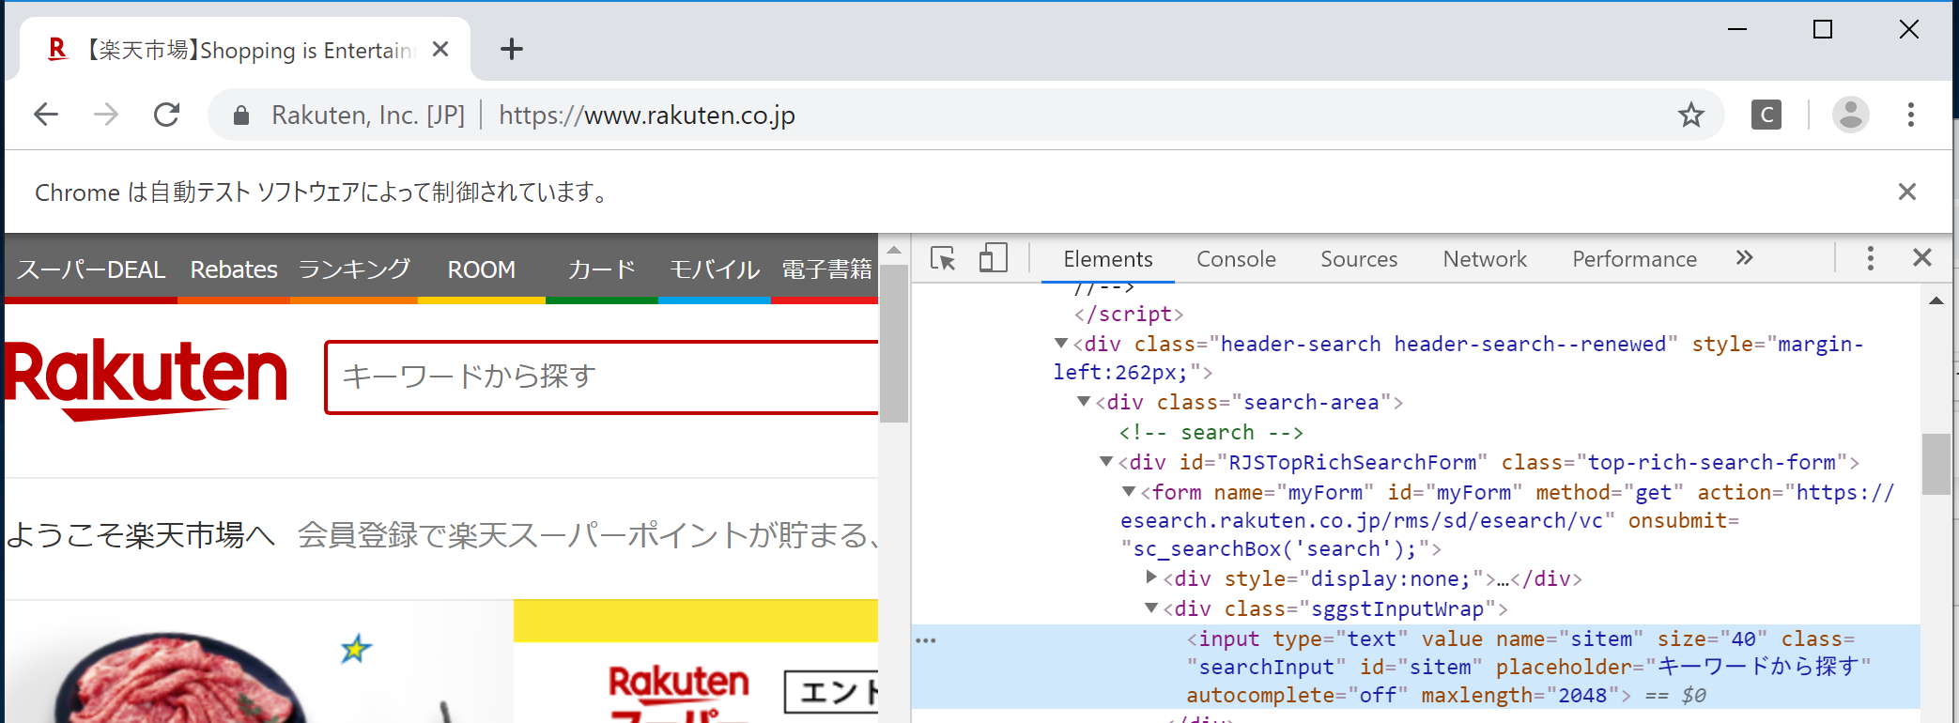Viewport: 1959px width, 723px height.
Task: Collapse the myForm form node
Action: tap(1129, 492)
